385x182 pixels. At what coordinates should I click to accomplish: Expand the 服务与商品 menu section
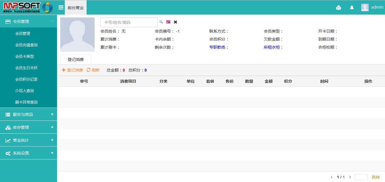52,114
